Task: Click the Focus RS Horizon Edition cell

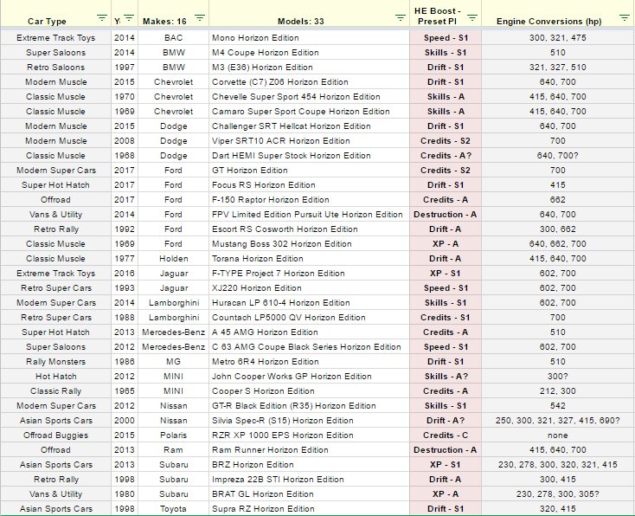Action: [x=309, y=184]
